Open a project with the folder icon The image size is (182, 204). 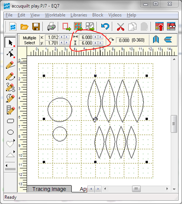24,27
